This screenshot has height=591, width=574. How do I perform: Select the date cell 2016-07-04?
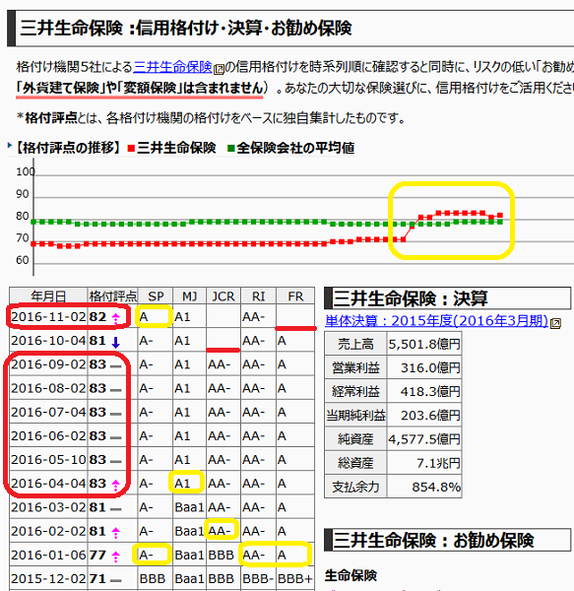point(48,413)
